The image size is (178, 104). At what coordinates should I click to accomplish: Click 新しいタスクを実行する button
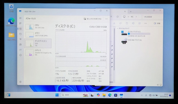(x=93, y=19)
